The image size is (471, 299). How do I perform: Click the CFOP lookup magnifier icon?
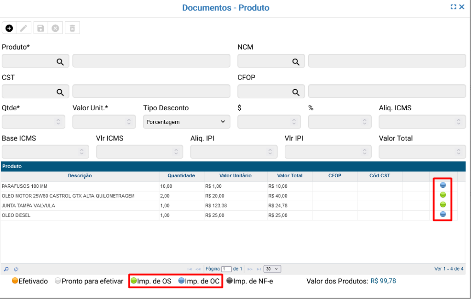[x=295, y=92]
